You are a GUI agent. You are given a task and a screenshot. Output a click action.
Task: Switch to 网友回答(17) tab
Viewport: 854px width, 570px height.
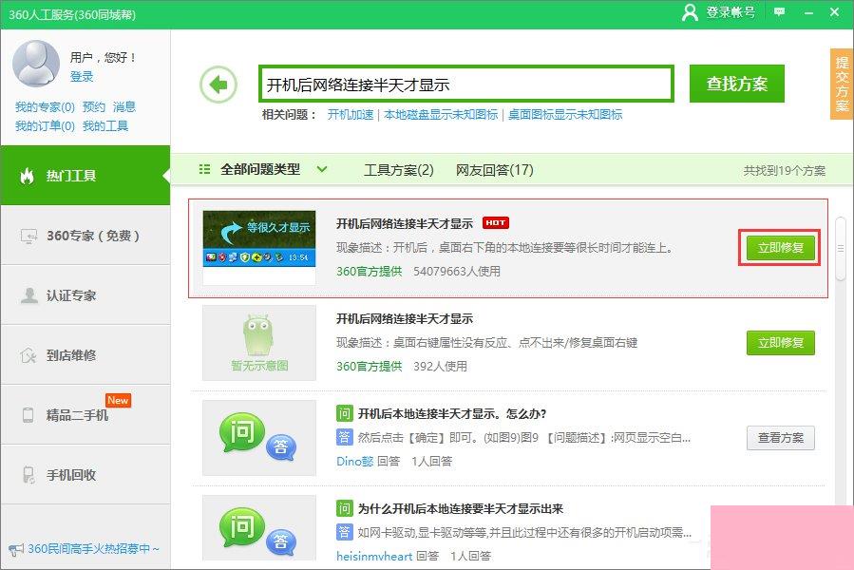tap(495, 170)
